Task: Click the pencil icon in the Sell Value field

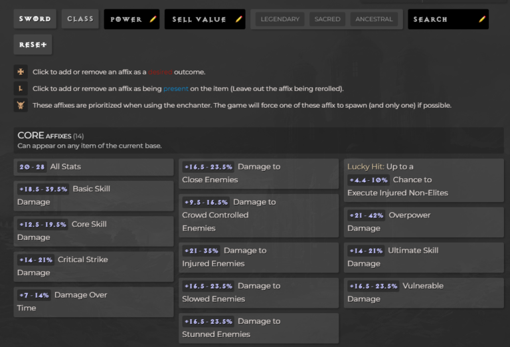Action: (x=238, y=19)
